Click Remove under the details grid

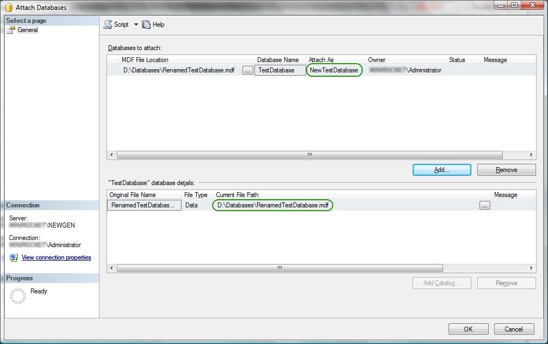(x=507, y=283)
